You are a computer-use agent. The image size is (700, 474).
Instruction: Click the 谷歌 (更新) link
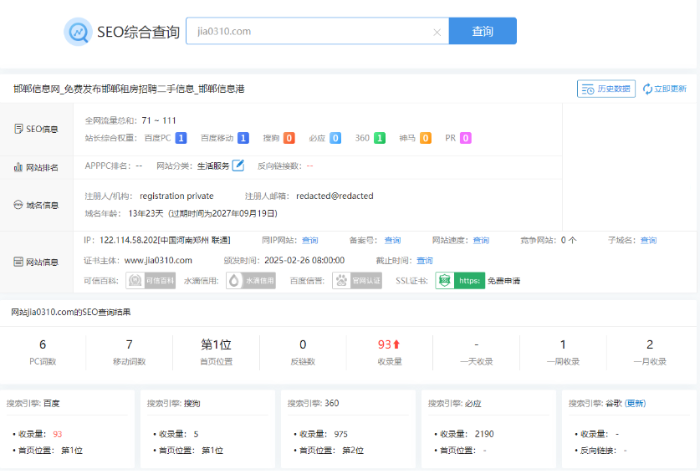click(636, 404)
